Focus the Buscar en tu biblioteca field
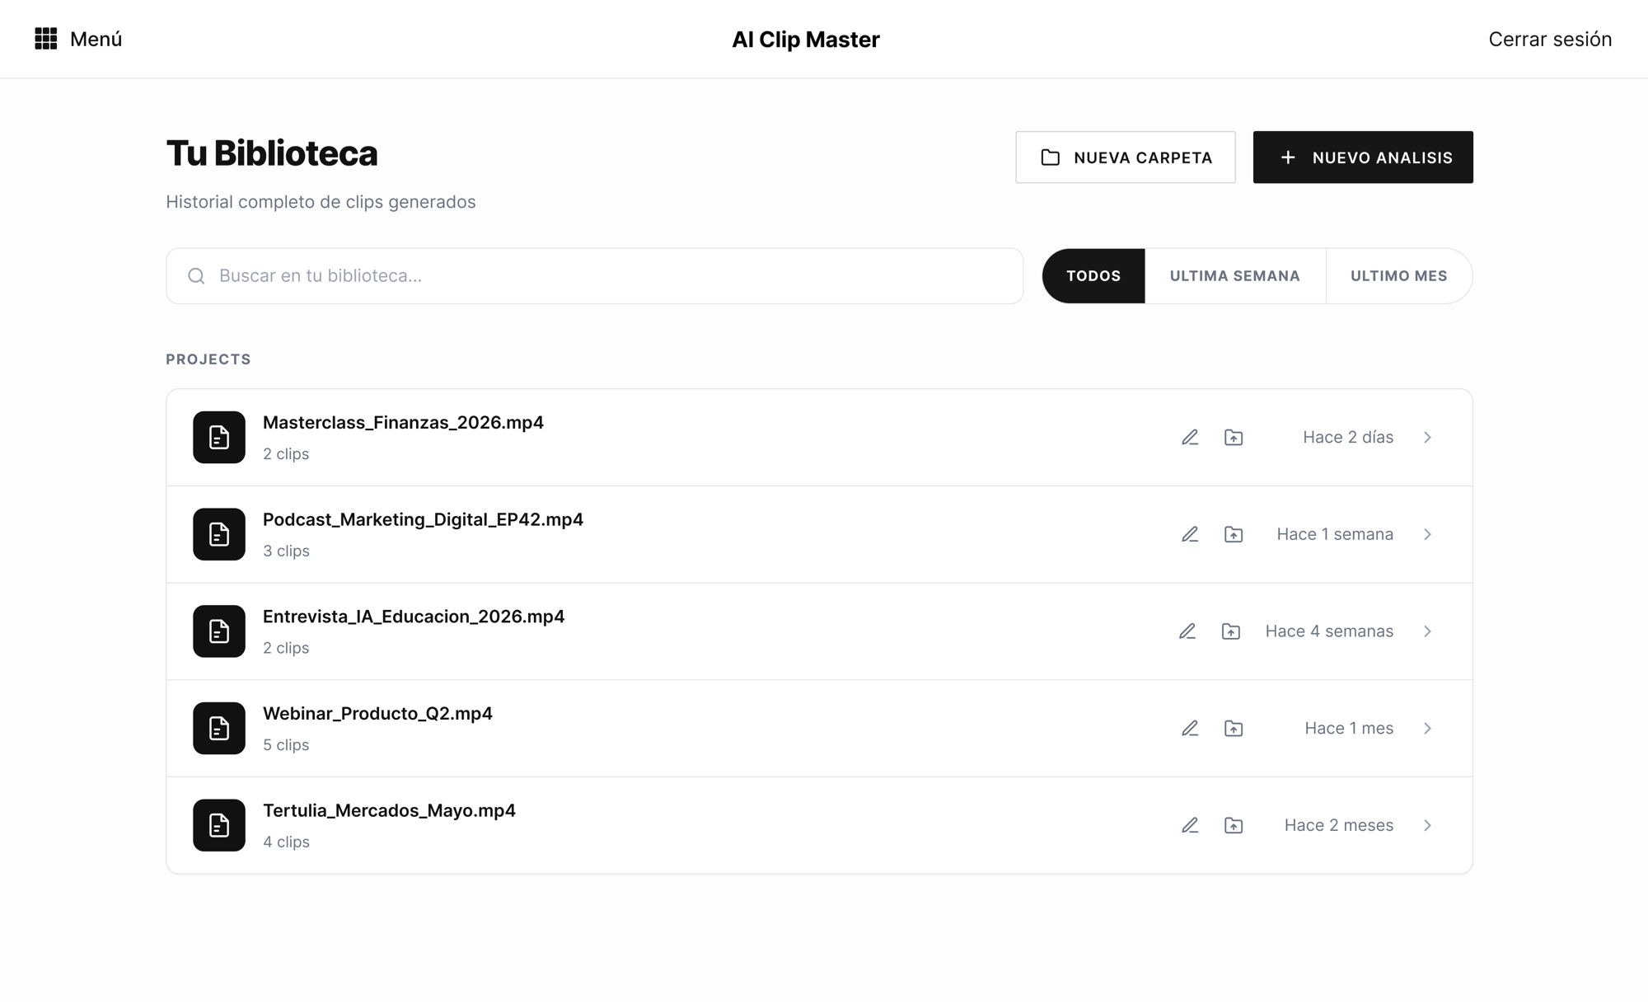Screen dimensions: 1648x1004 pos(595,276)
